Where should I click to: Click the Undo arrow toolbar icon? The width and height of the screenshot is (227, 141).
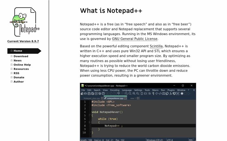click(x=119, y=93)
